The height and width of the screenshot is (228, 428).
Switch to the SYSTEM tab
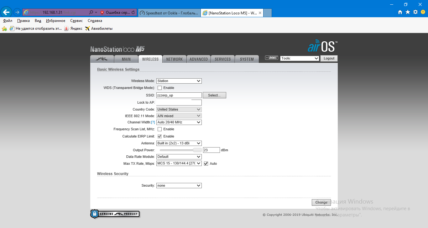click(247, 59)
